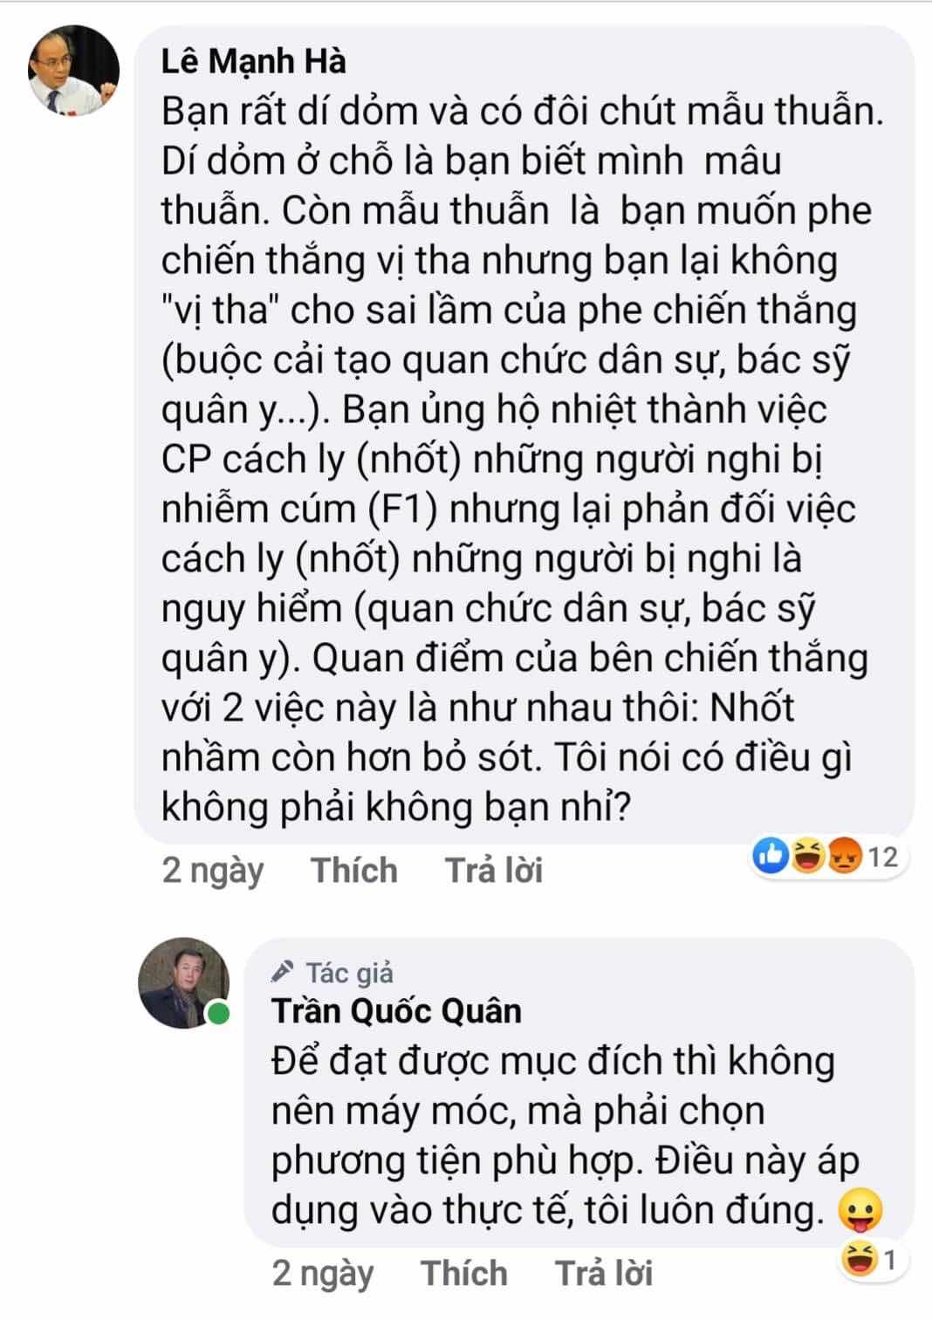Click the pencil Tác giả author badge icon
This screenshot has width=932, height=1320.
[x=282, y=971]
